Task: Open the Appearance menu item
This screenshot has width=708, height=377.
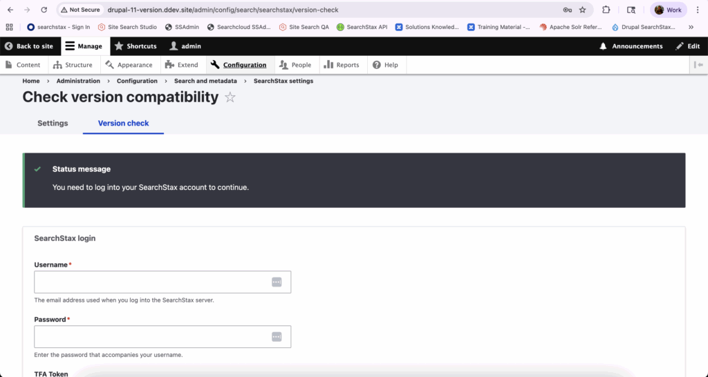Action: pos(129,65)
